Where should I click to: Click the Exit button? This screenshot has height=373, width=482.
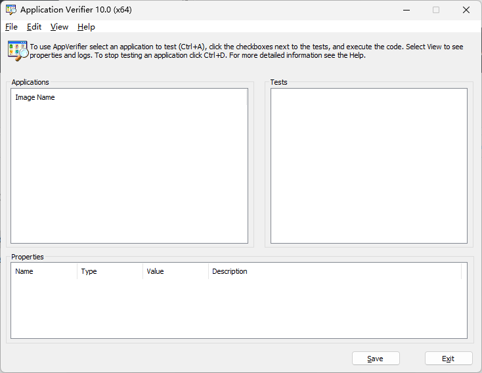pyautogui.click(x=449, y=359)
